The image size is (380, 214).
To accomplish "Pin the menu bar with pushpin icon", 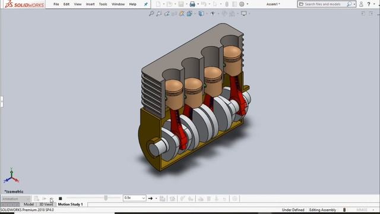I will [x=145, y=4].
